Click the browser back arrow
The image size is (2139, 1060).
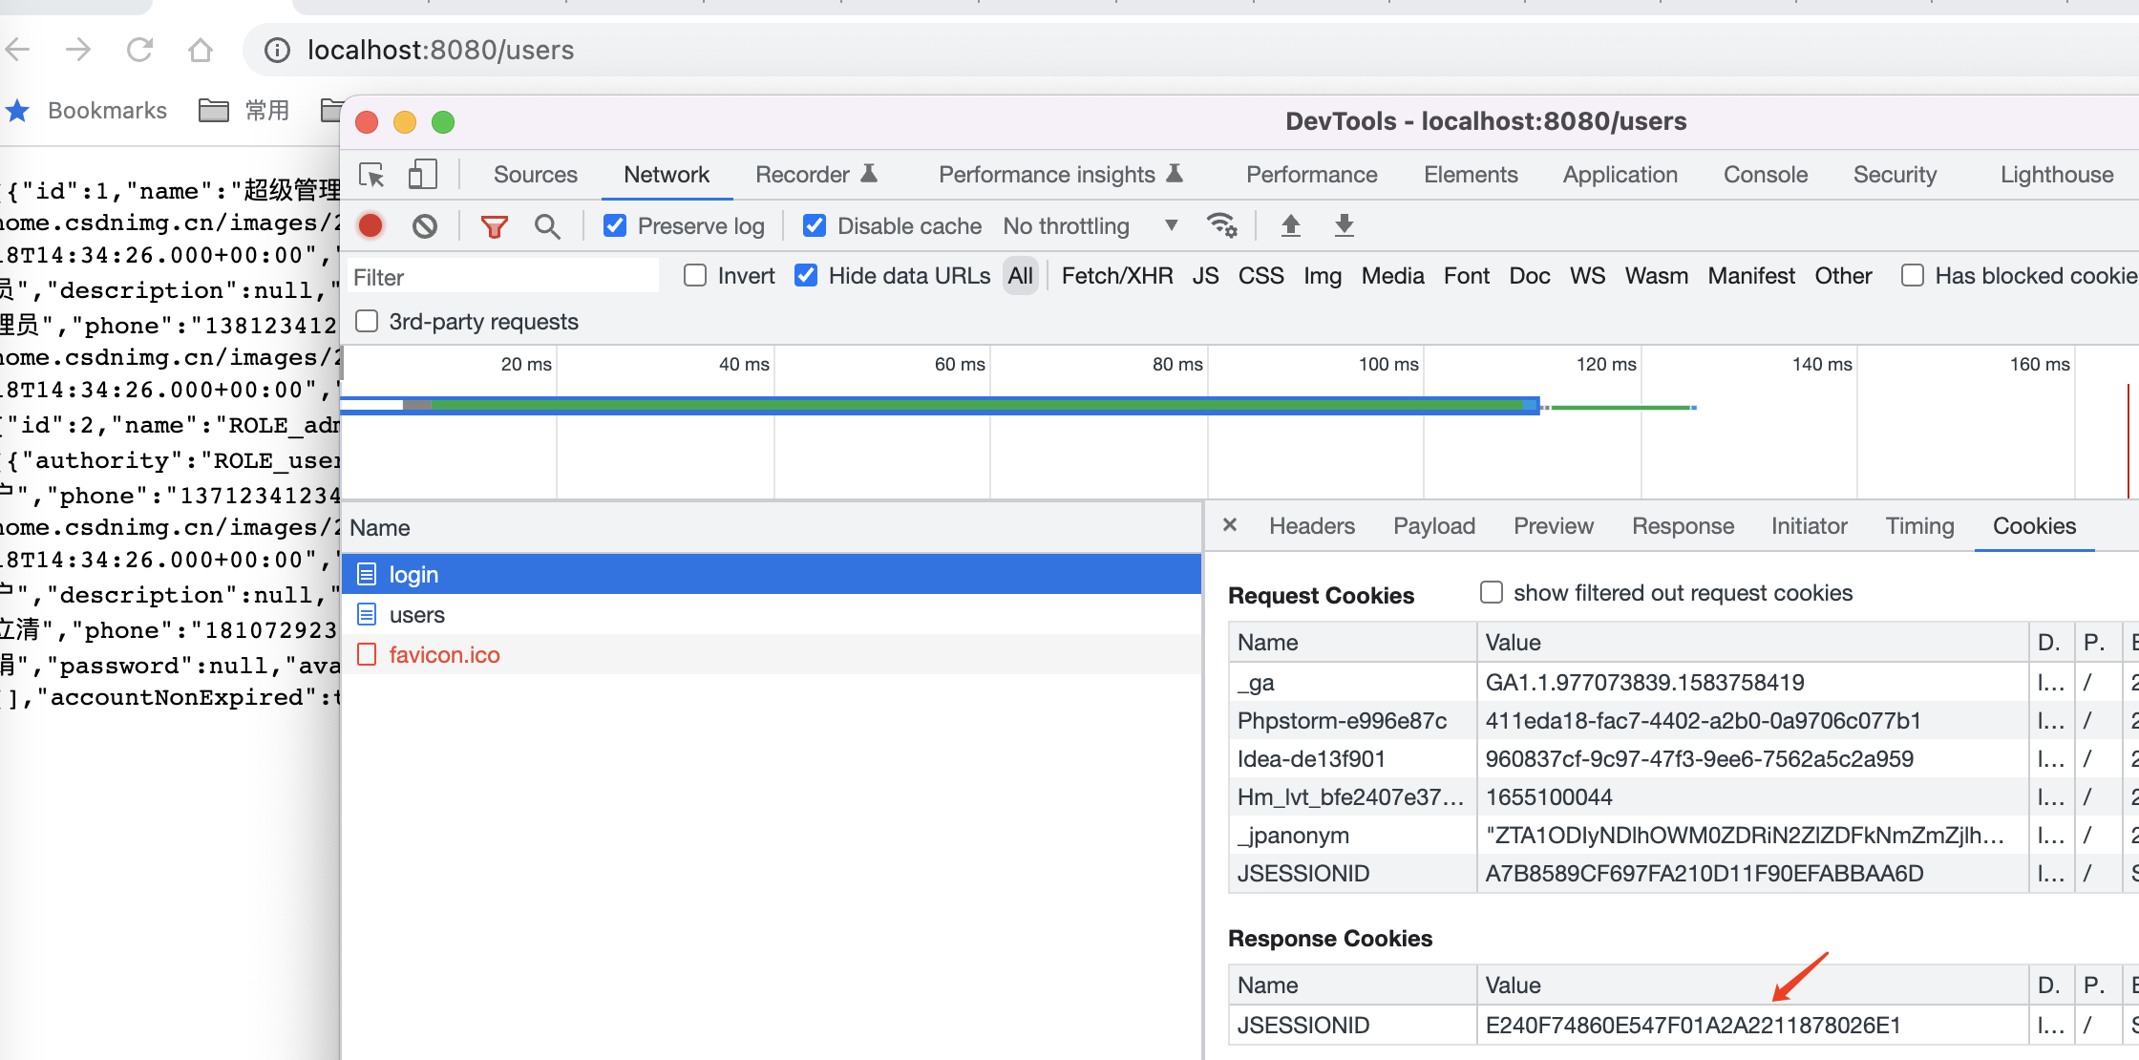(18, 50)
